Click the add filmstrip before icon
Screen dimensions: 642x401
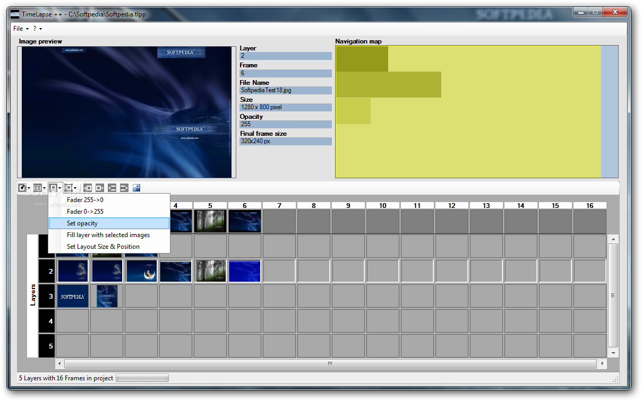click(x=112, y=188)
